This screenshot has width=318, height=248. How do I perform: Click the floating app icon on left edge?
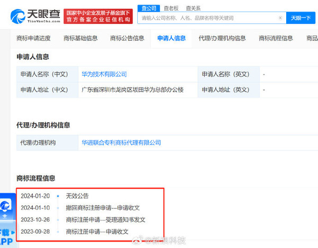(x=6, y=206)
